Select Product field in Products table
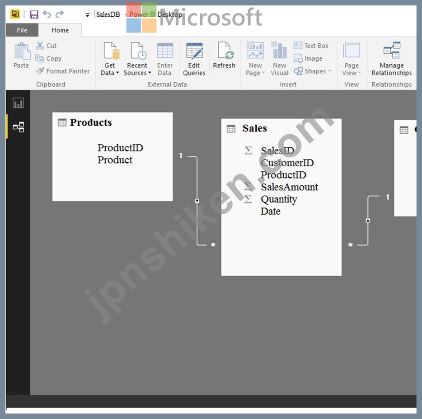422x419 pixels. click(115, 160)
